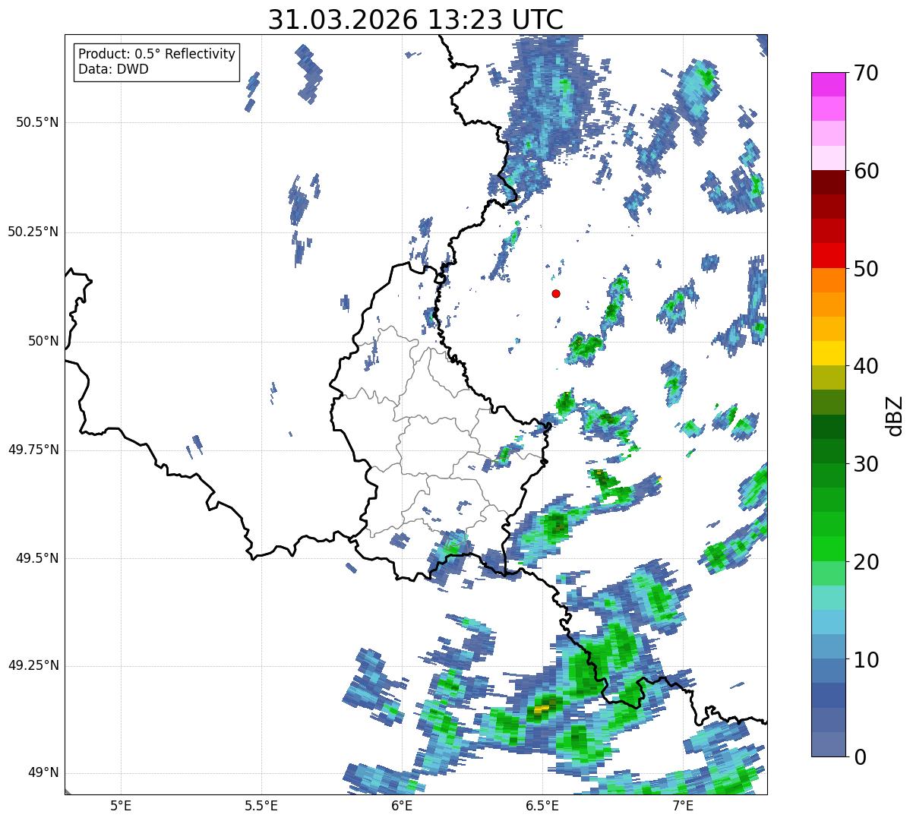Screen dimensions: 913x821
Task: Click the 49.25°N latitude tick label
Action: [x=33, y=666]
